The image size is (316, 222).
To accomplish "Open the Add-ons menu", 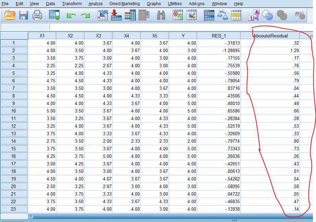I will 197,4.
